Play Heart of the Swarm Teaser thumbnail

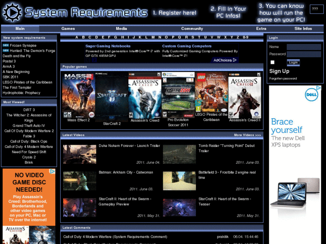pyautogui.click(x=179, y=207)
